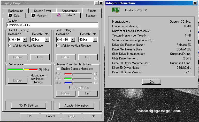
Task: Click the Glide Driver Version 2.54.3
Action: [187, 58]
